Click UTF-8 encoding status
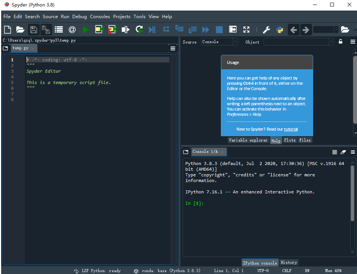This screenshot has width=357, height=274. 263,271
